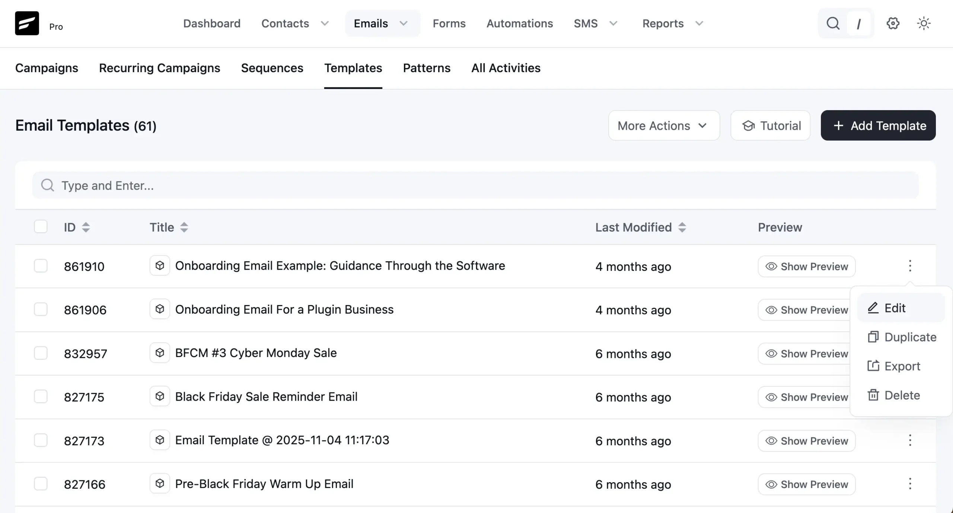Choose Edit from the row context menu
Viewport: 953px width, 513px height.
(x=901, y=308)
